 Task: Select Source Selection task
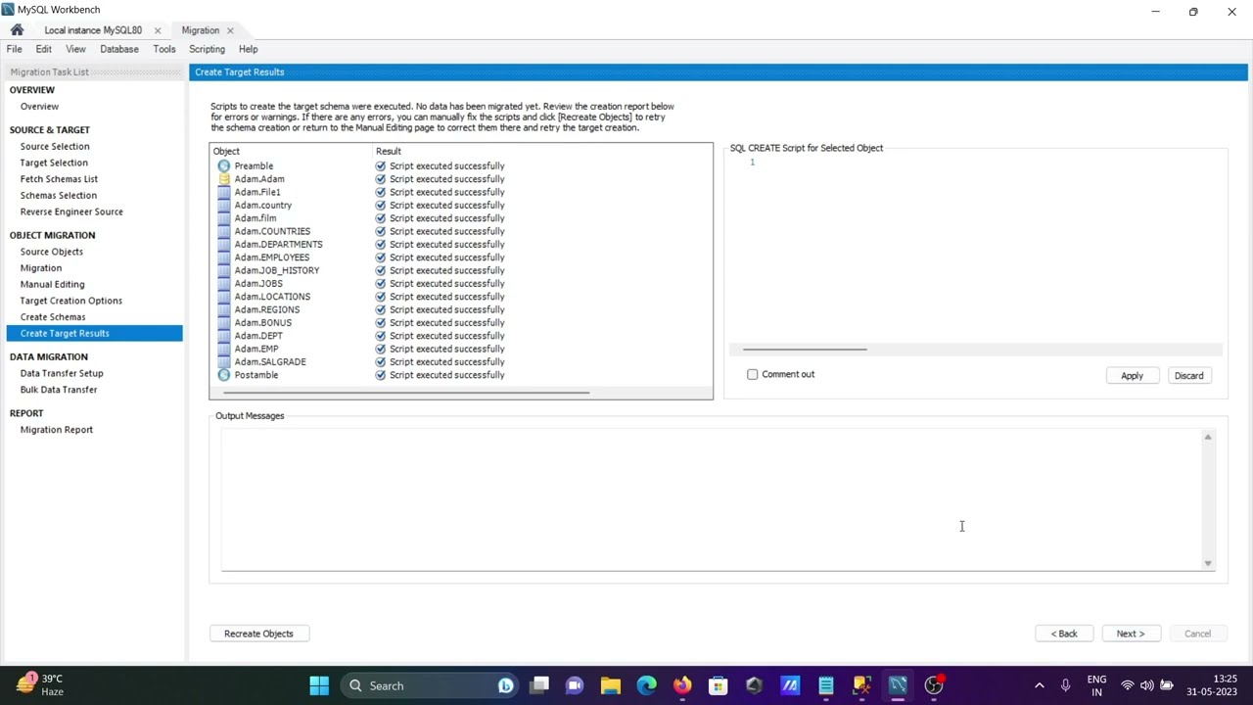pyautogui.click(x=55, y=146)
